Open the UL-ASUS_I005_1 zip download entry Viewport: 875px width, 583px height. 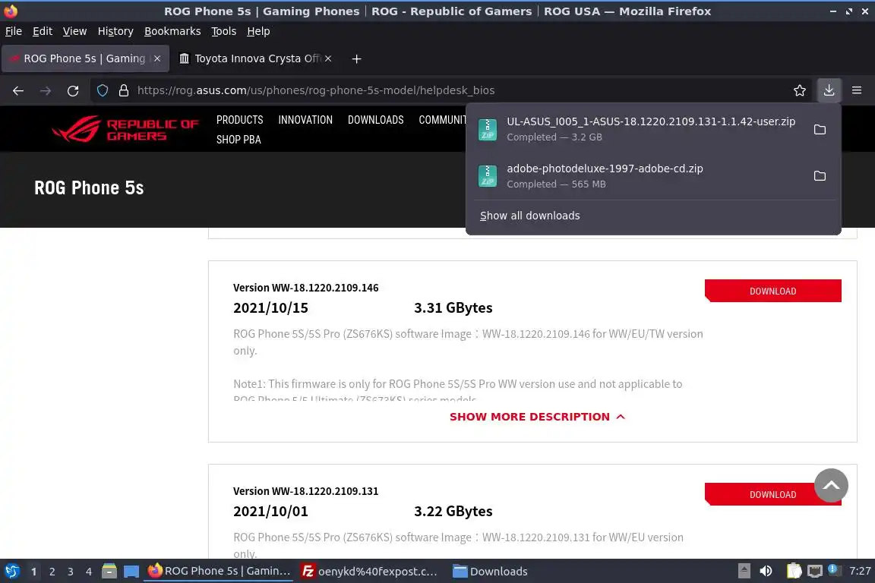(x=637, y=130)
